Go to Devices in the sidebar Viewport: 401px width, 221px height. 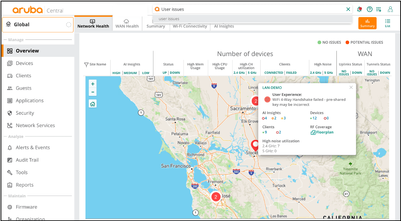[x=24, y=63]
